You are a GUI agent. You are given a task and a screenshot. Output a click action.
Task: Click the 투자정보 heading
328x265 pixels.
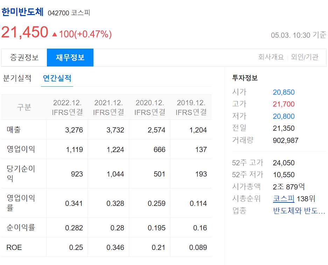click(x=245, y=78)
